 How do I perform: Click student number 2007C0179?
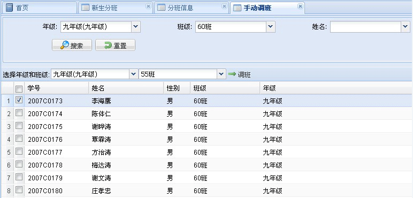(45, 178)
